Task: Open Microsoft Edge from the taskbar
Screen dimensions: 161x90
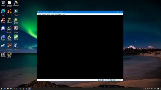Action: click(x=5, y=89)
